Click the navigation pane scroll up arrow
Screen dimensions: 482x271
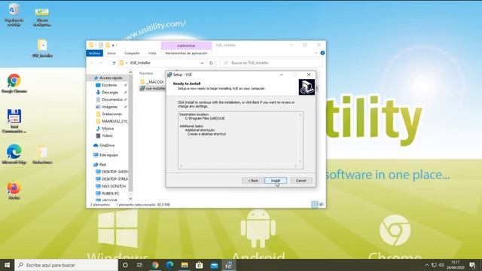coord(130,72)
